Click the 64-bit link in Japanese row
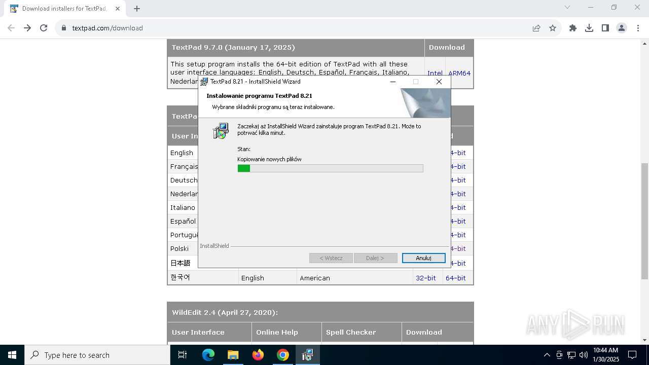649x365 pixels. click(x=458, y=263)
